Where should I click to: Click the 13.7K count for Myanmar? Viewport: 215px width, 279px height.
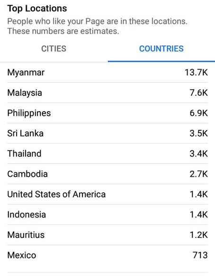click(x=196, y=72)
